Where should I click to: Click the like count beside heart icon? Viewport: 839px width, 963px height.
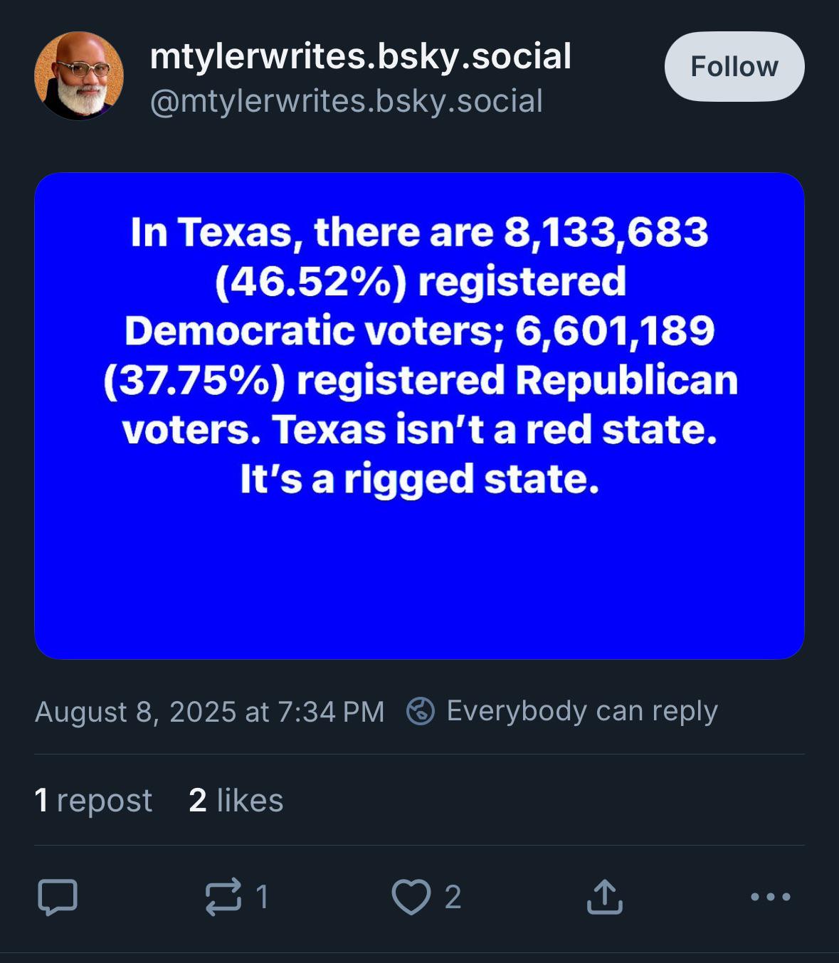pyautogui.click(x=453, y=896)
